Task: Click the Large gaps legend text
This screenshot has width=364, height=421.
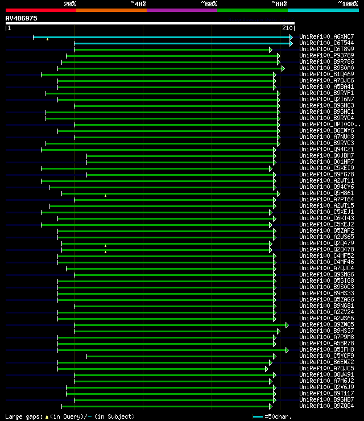Action: (x=70, y=416)
